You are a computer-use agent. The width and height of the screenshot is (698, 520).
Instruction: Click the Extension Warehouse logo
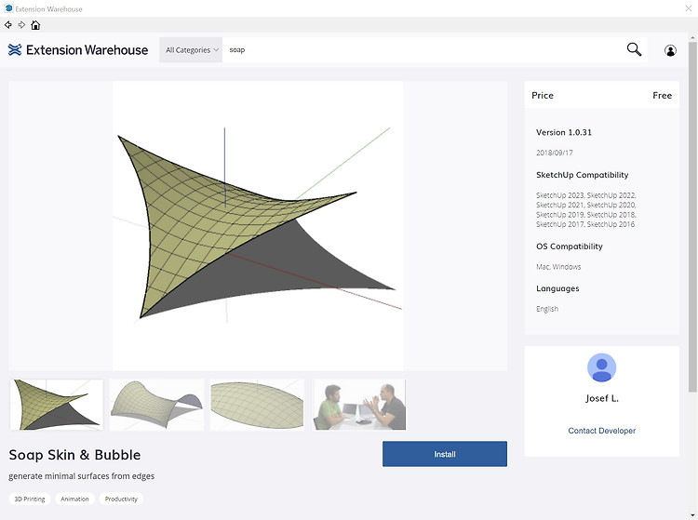(x=78, y=50)
